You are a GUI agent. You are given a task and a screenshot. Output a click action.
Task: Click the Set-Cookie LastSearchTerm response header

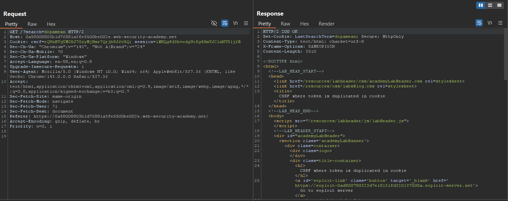[x=333, y=36]
